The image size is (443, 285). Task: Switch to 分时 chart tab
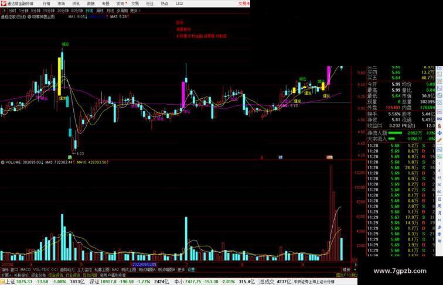point(12,11)
